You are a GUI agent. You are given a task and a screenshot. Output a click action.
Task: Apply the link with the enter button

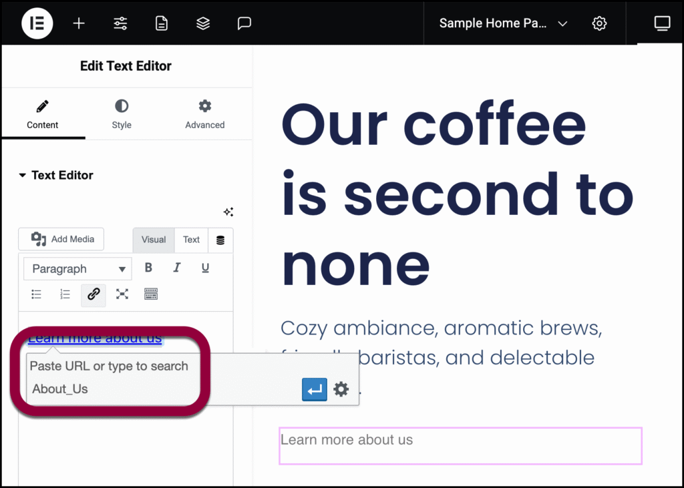(315, 390)
